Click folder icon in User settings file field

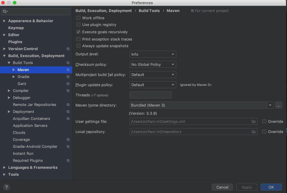[254, 121]
